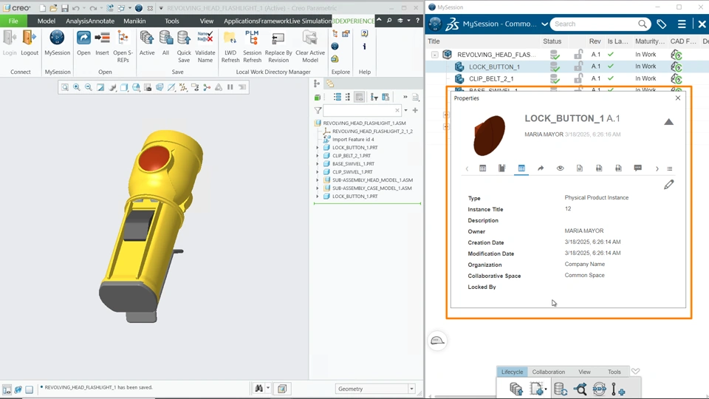Click the pencil edit icon in Properties
The height and width of the screenshot is (399, 709).
tap(668, 185)
